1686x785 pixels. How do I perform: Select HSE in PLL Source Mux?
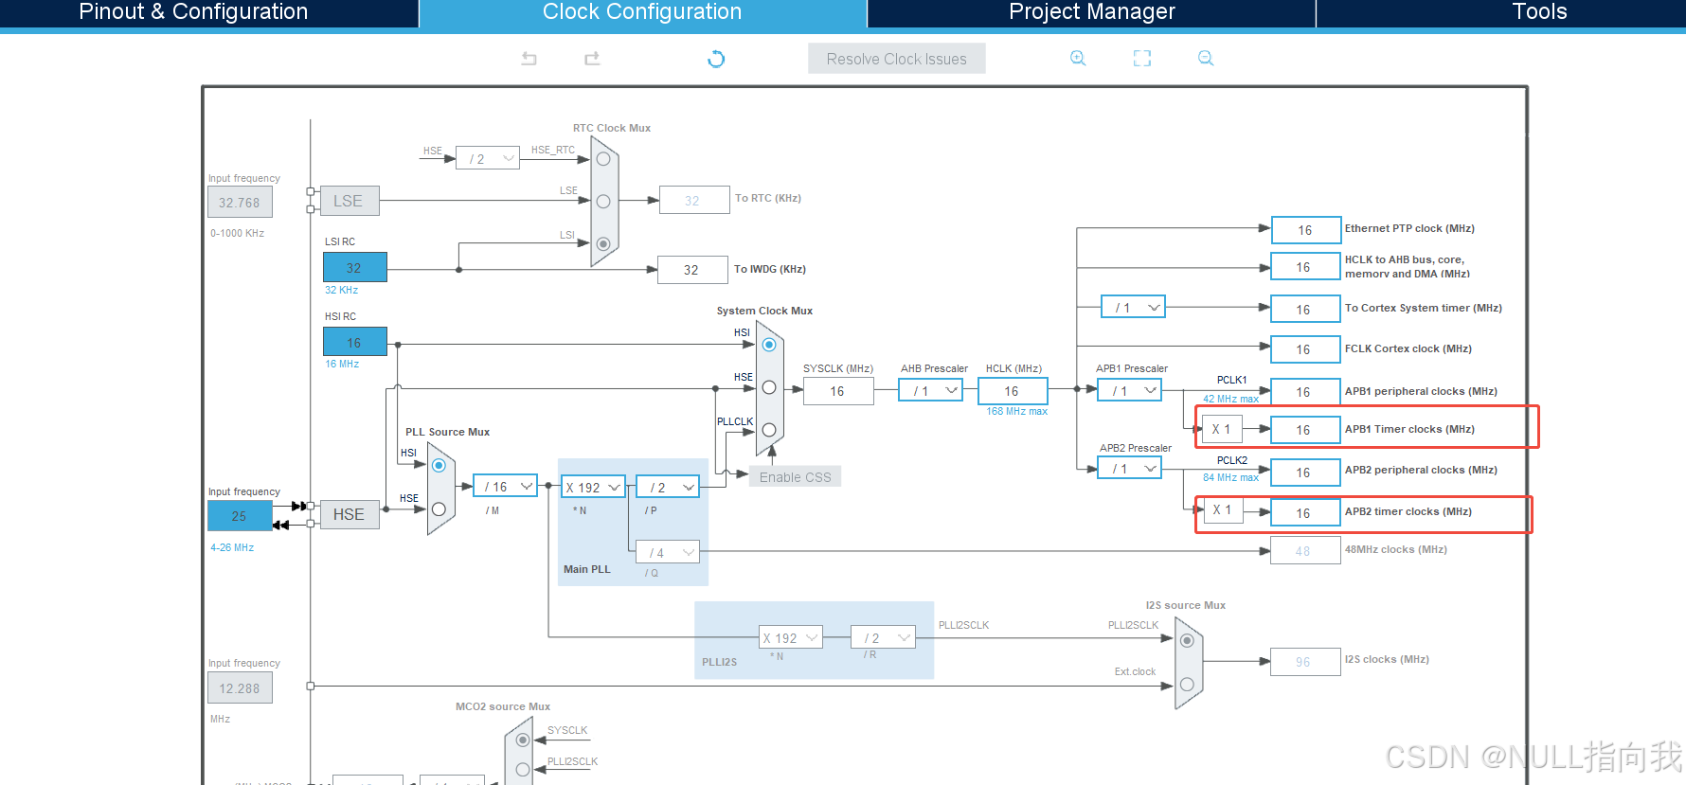click(439, 509)
